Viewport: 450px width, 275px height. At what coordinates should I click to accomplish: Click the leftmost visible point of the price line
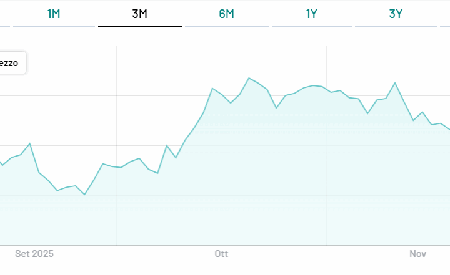(x=1, y=165)
